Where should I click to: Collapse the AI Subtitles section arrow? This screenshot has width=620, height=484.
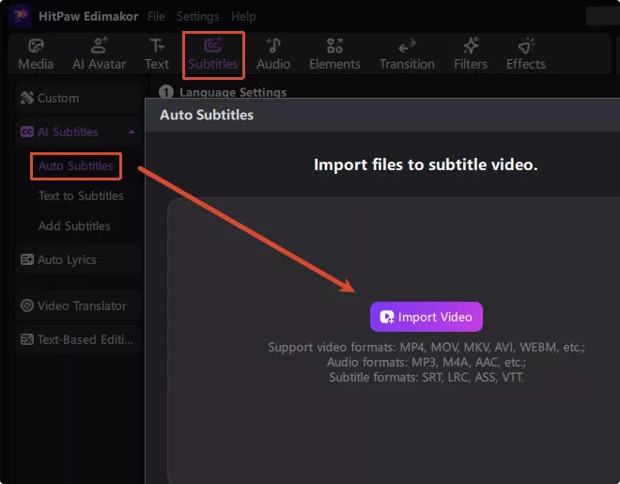point(132,132)
